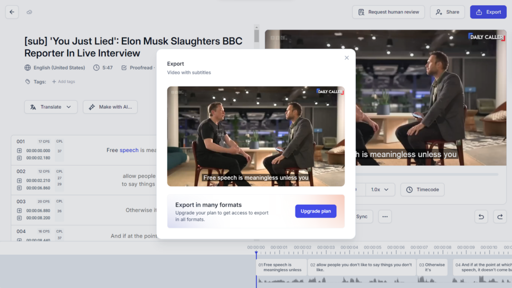Click the audio waveform track
The width and height of the screenshot is (512, 288).
384,280
